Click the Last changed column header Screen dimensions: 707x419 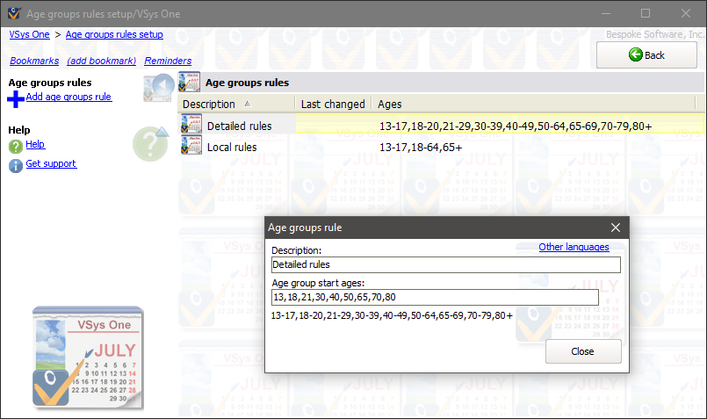click(332, 104)
